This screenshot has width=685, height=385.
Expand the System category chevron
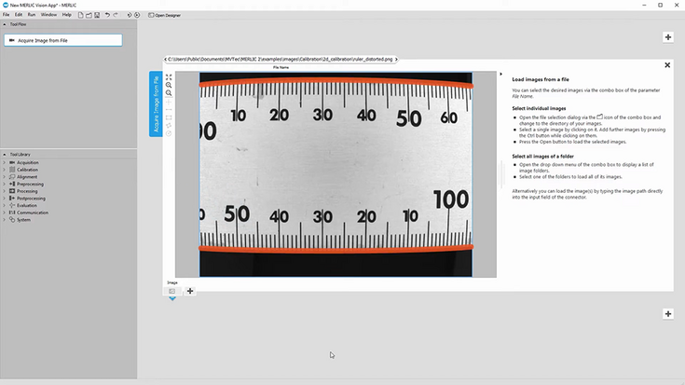point(5,220)
